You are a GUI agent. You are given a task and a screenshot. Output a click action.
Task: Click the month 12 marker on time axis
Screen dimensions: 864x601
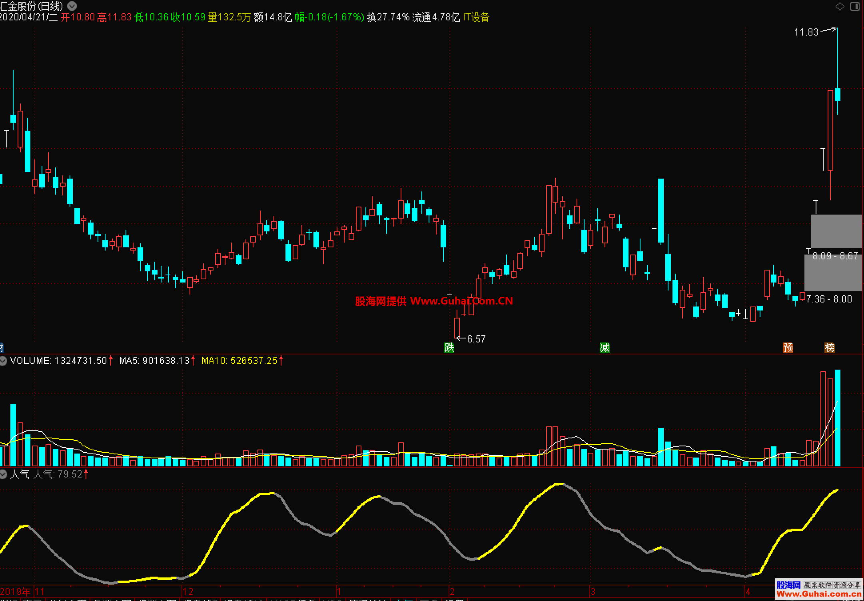coord(188,591)
